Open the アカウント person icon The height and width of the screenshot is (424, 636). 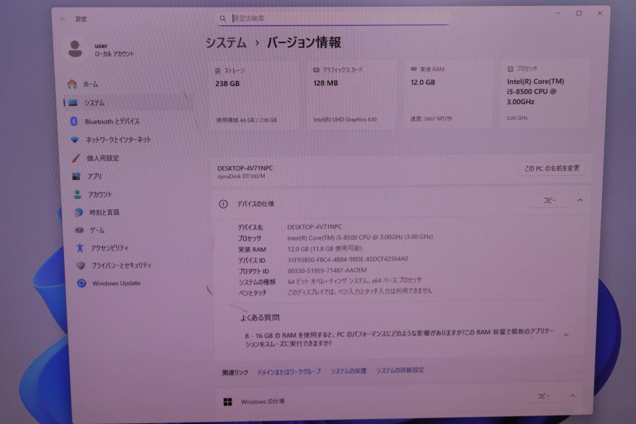point(78,195)
